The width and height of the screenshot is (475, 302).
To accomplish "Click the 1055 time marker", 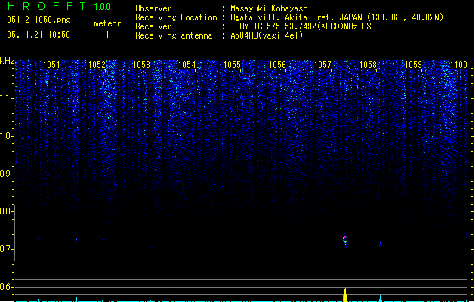I will (232, 64).
